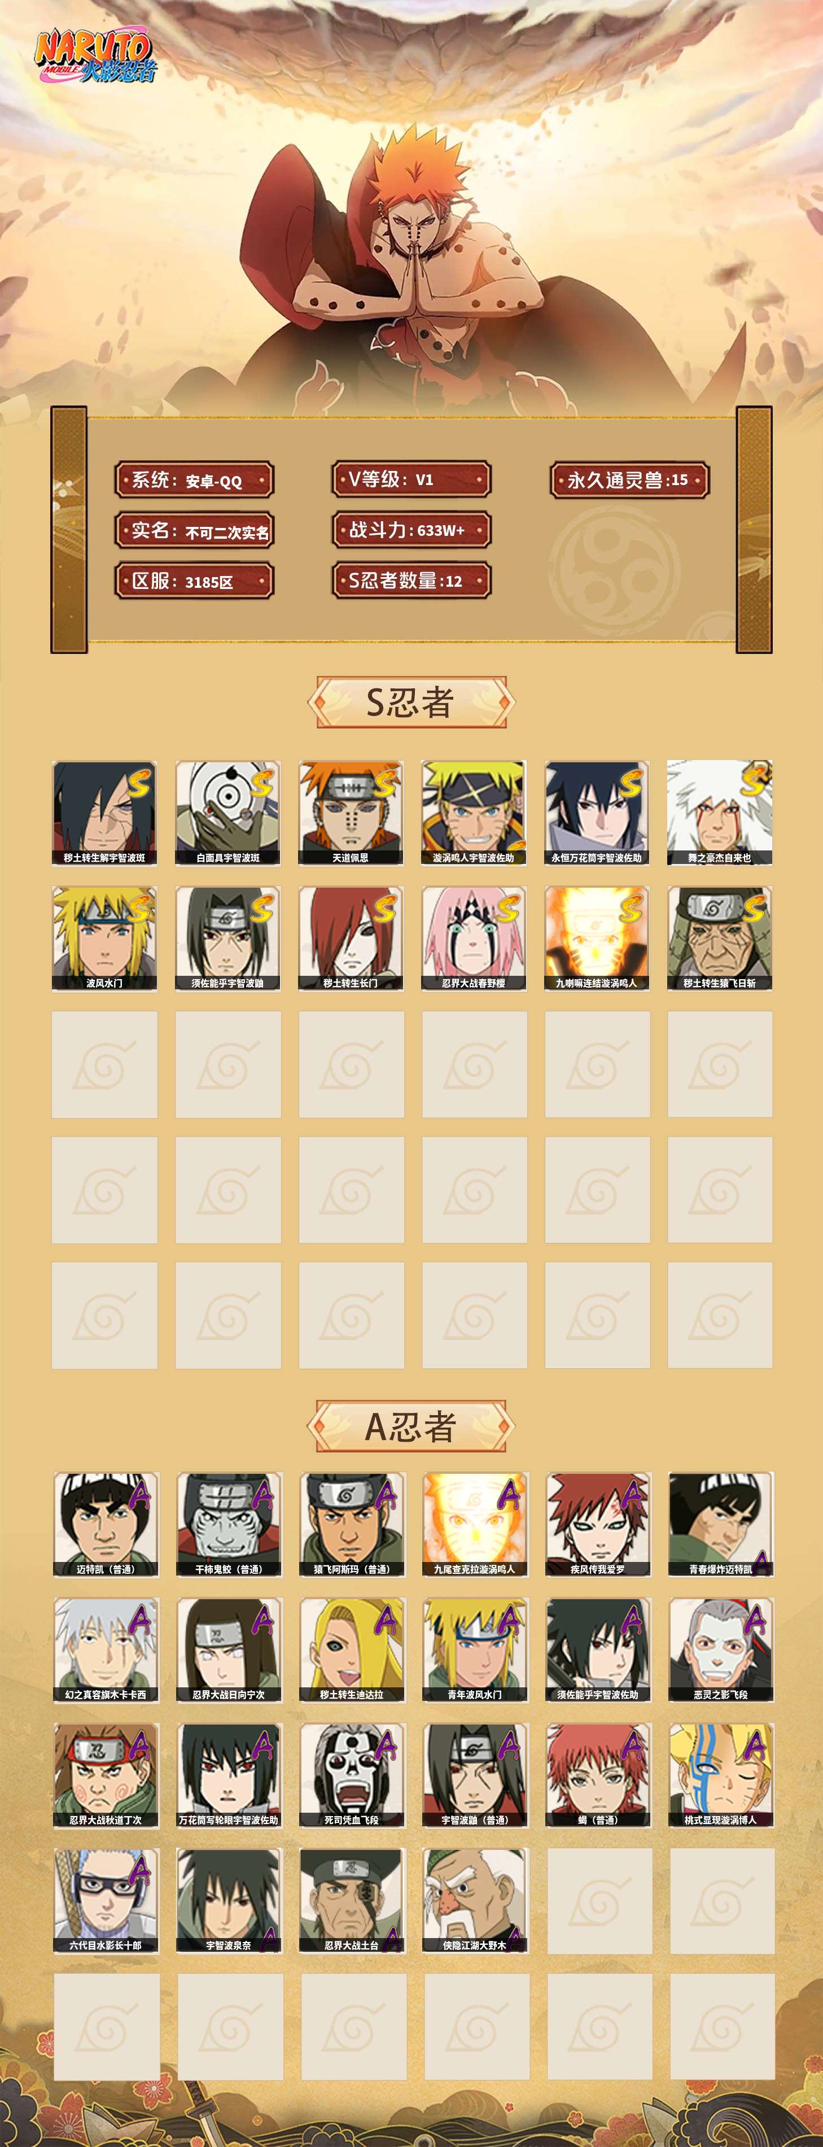Click the 侠隐江湖大野木 thumbnail
The height and width of the screenshot is (2147, 823).
pyautogui.click(x=476, y=1901)
